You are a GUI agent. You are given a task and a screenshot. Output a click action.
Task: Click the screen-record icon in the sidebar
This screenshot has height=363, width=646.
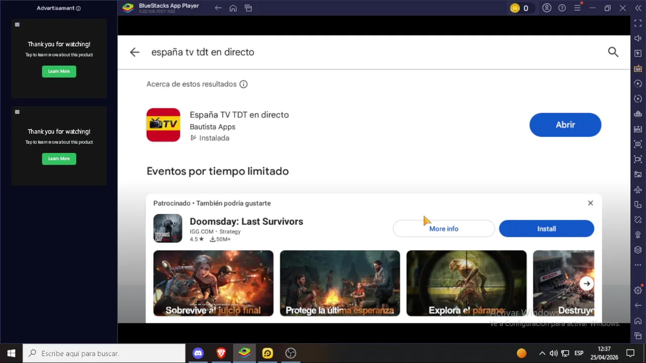pyautogui.click(x=638, y=159)
